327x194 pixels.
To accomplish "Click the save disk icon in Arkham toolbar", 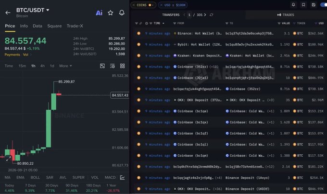I will (x=314, y=5).
